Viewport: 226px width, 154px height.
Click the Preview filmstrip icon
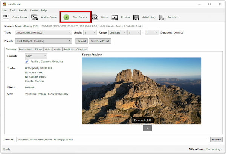[115, 17]
